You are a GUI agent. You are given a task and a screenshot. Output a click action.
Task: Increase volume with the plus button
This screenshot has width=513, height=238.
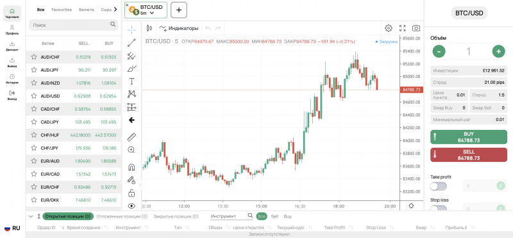(499, 51)
